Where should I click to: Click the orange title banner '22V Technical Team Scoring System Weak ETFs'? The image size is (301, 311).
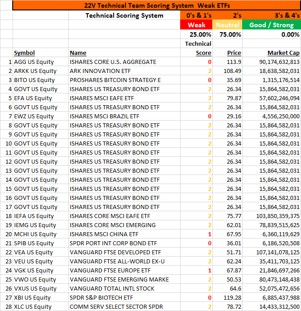(157, 5)
